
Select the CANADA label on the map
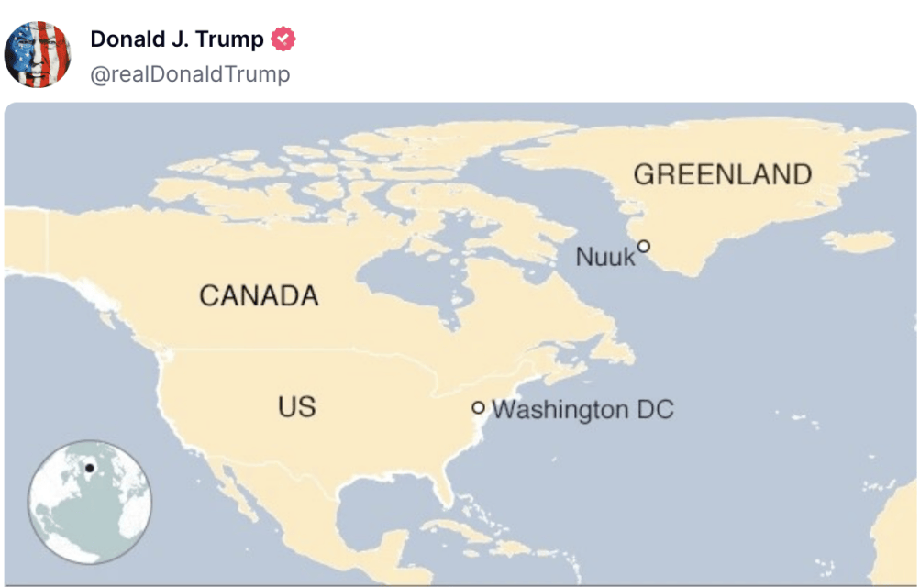tap(259, 296)
